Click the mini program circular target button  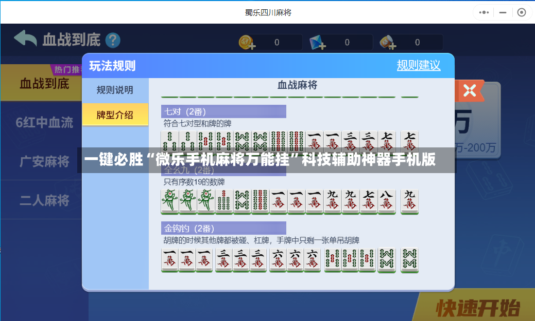(521, 13)
